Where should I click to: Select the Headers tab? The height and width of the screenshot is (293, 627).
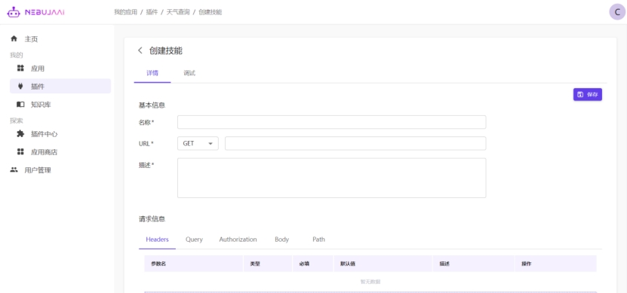pyautogui.click(x=157, y=240)
